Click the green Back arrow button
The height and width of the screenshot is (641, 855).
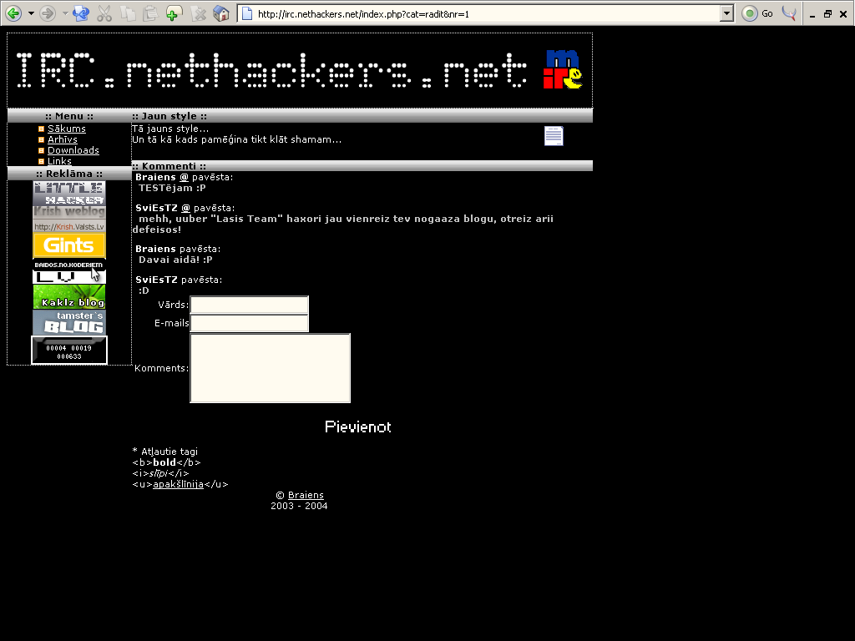13,13
